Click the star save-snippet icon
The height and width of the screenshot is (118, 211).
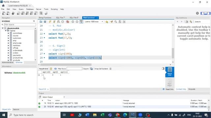click(107, 22)
